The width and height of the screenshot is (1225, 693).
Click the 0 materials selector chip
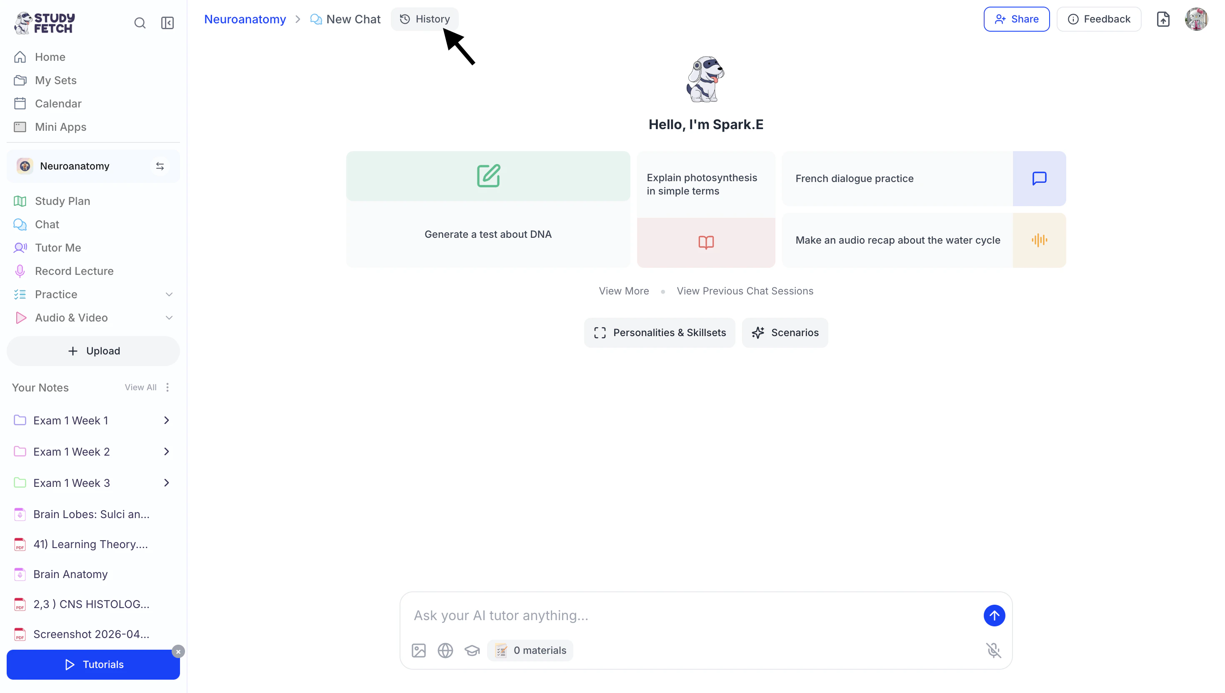coord(530,650)
